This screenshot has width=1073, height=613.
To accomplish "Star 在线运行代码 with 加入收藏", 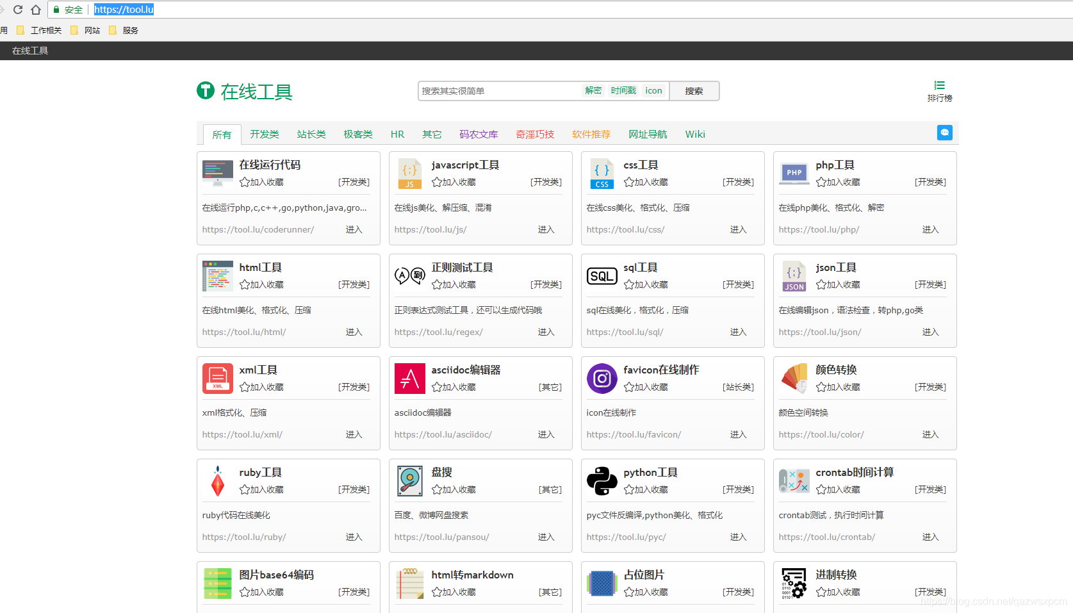I will pyautogui.click(x=261, y=182).
